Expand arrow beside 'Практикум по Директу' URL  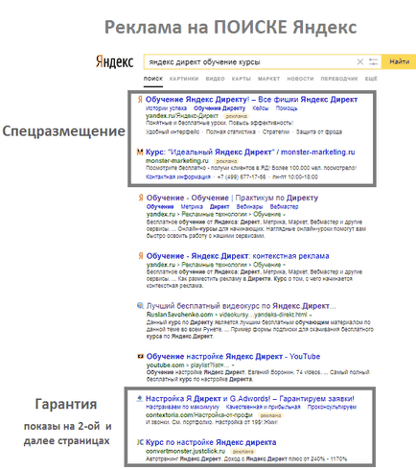tap(284, 215)
